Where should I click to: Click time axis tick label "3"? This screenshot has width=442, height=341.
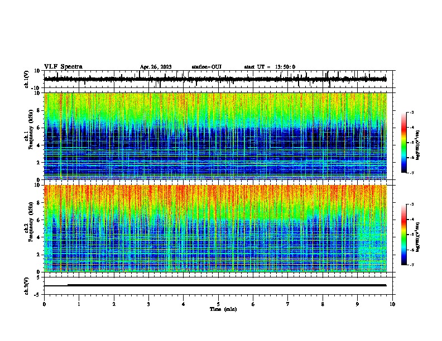coord(148,304)
